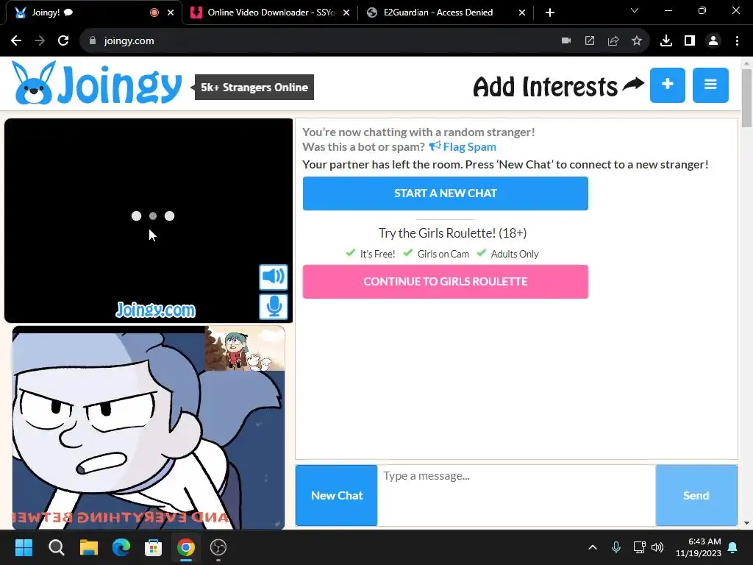Open Windows taskbar search
This screenshot has width=753, height=565.
56,547
